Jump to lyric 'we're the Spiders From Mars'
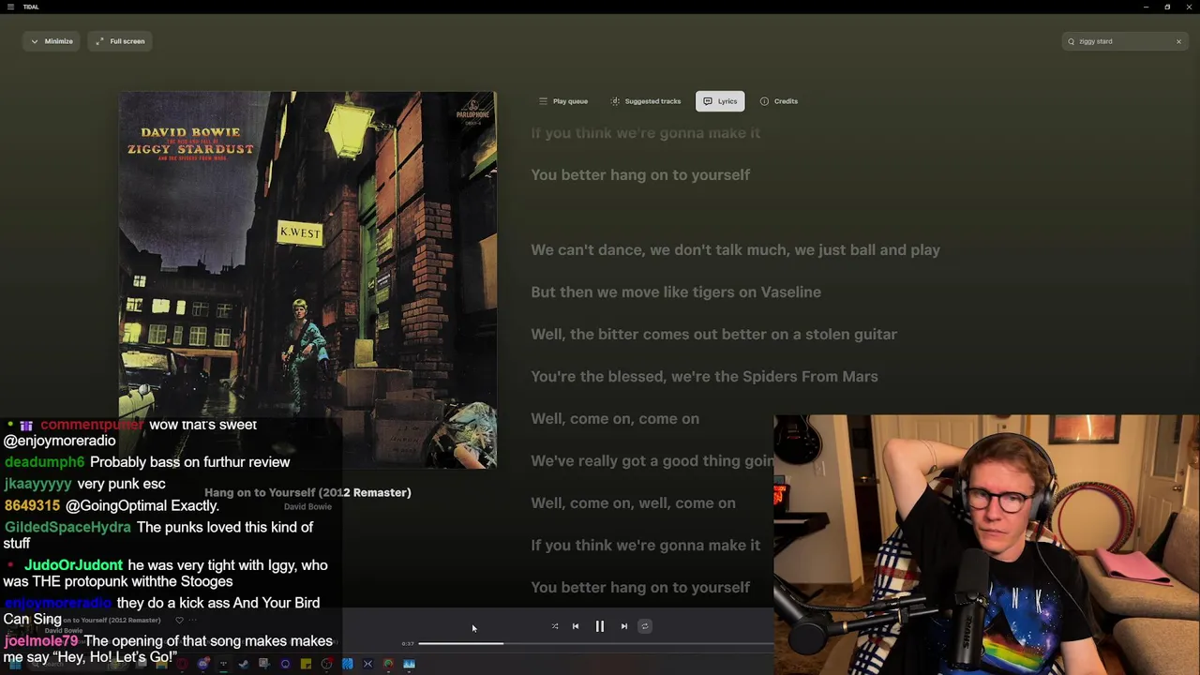Image resolution: width=1200 pixels, height=675 pixels. point(704,376)
